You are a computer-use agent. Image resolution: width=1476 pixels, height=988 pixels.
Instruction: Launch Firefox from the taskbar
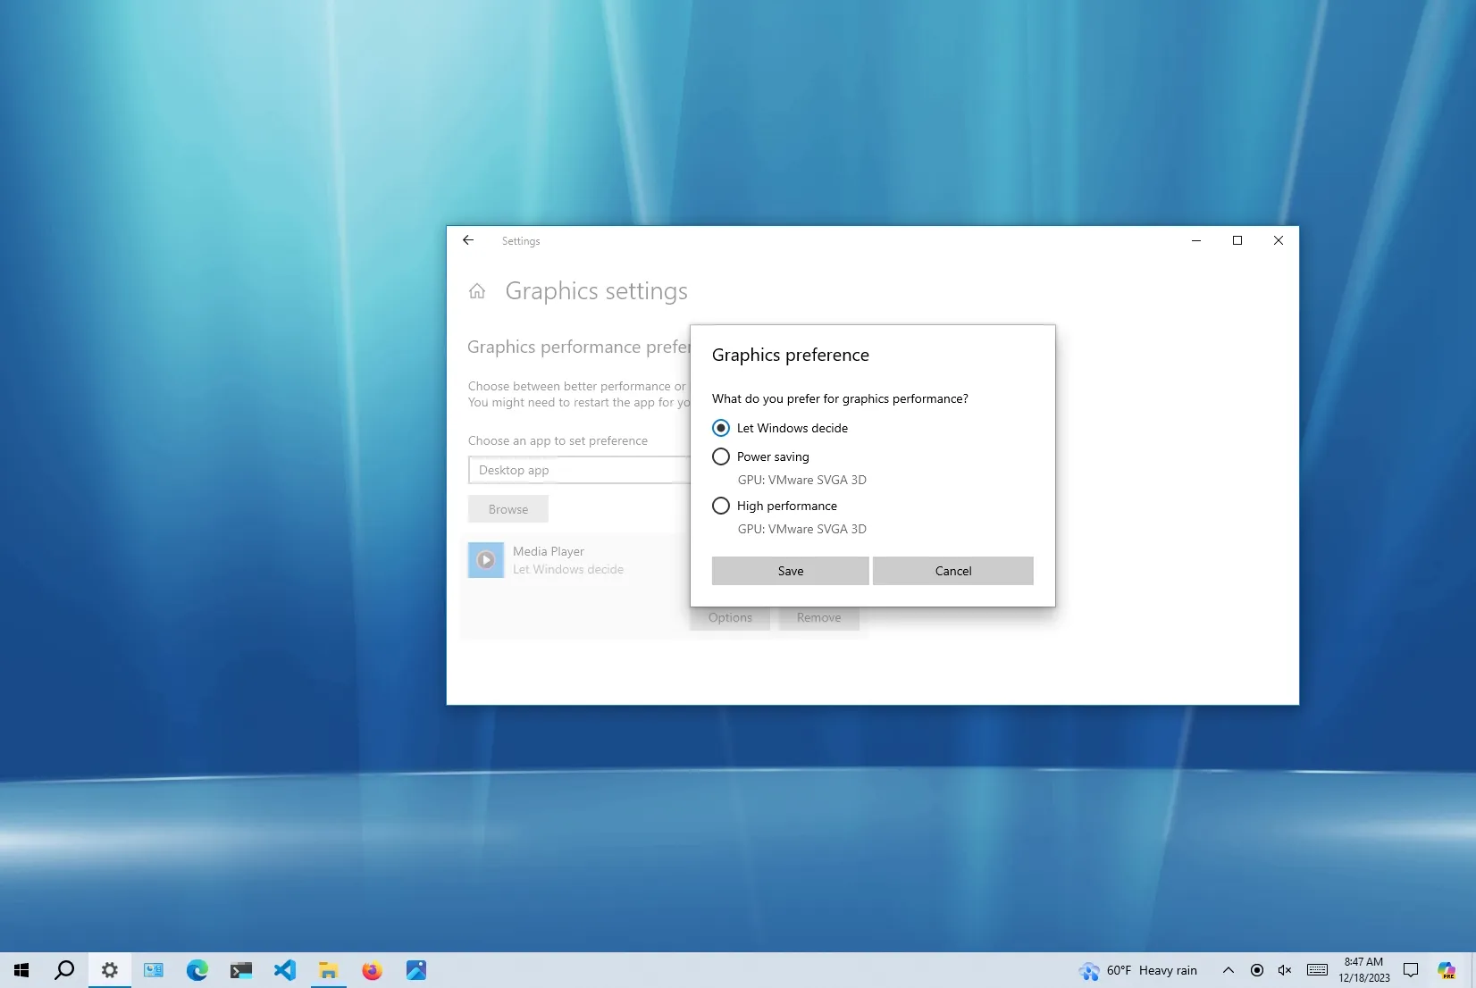point(372,970)
